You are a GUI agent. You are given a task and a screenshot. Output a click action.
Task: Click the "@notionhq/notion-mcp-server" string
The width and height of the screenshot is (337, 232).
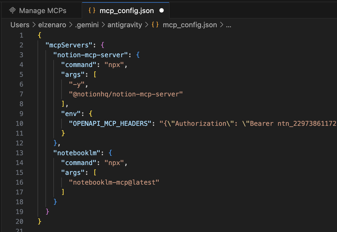pos(126,94)
